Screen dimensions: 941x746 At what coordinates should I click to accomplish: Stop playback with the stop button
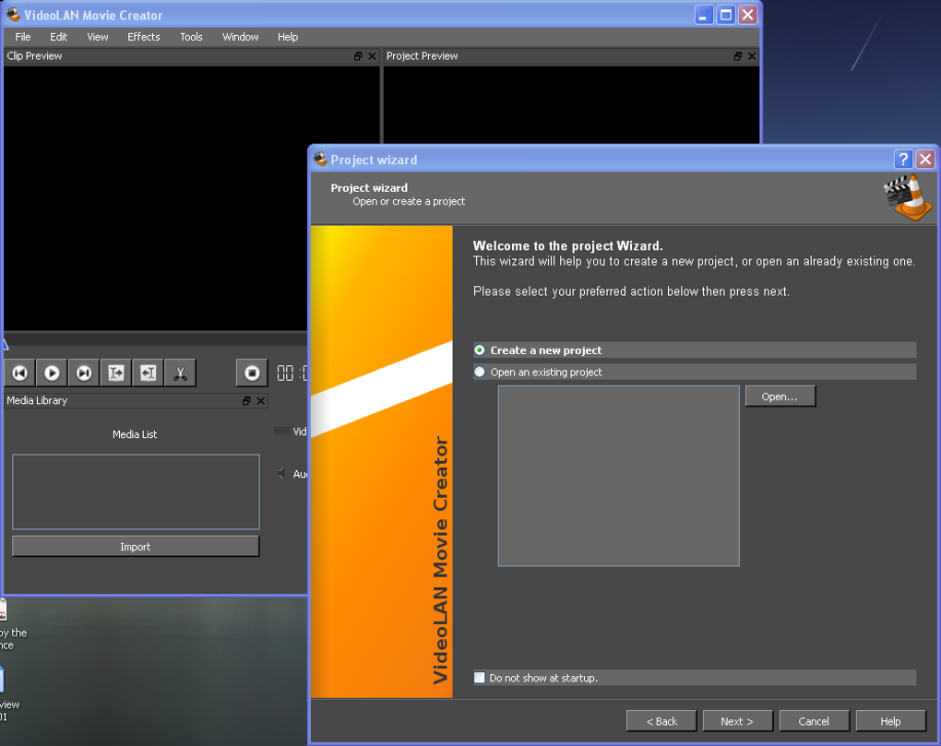coord(252,373)
